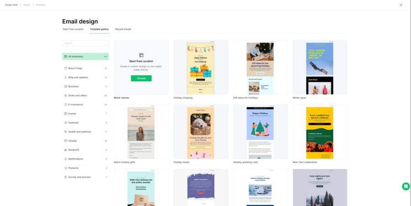Select the Winter gear template thumbnail
411x206 pixels.
pyautogui.click(x=320, y=67)
